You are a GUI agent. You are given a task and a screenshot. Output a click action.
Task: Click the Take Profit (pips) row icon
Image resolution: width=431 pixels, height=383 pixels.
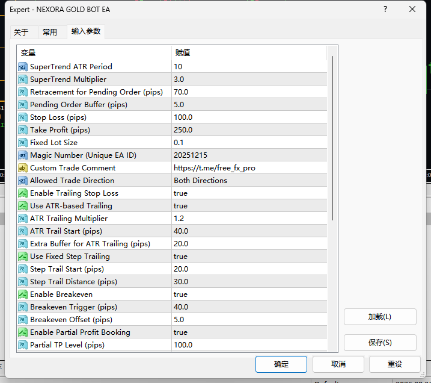click(x=23, y=130)
